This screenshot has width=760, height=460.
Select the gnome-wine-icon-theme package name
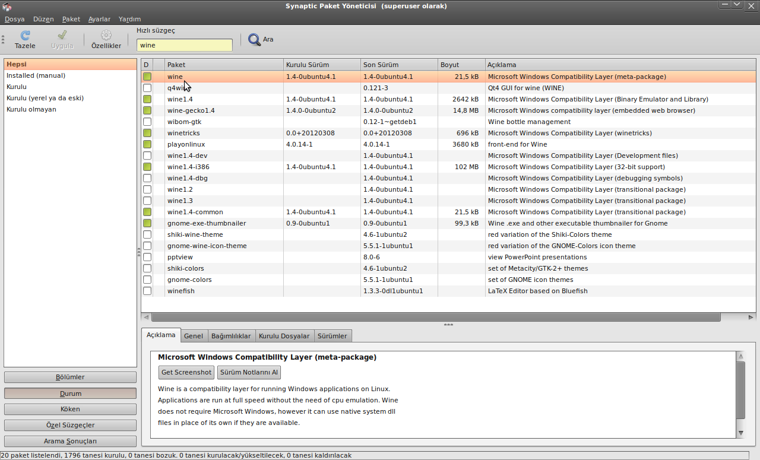click(207, 246)
